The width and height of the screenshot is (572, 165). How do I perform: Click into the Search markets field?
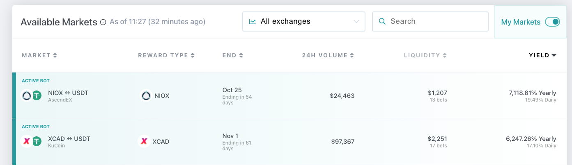[430, 21]
